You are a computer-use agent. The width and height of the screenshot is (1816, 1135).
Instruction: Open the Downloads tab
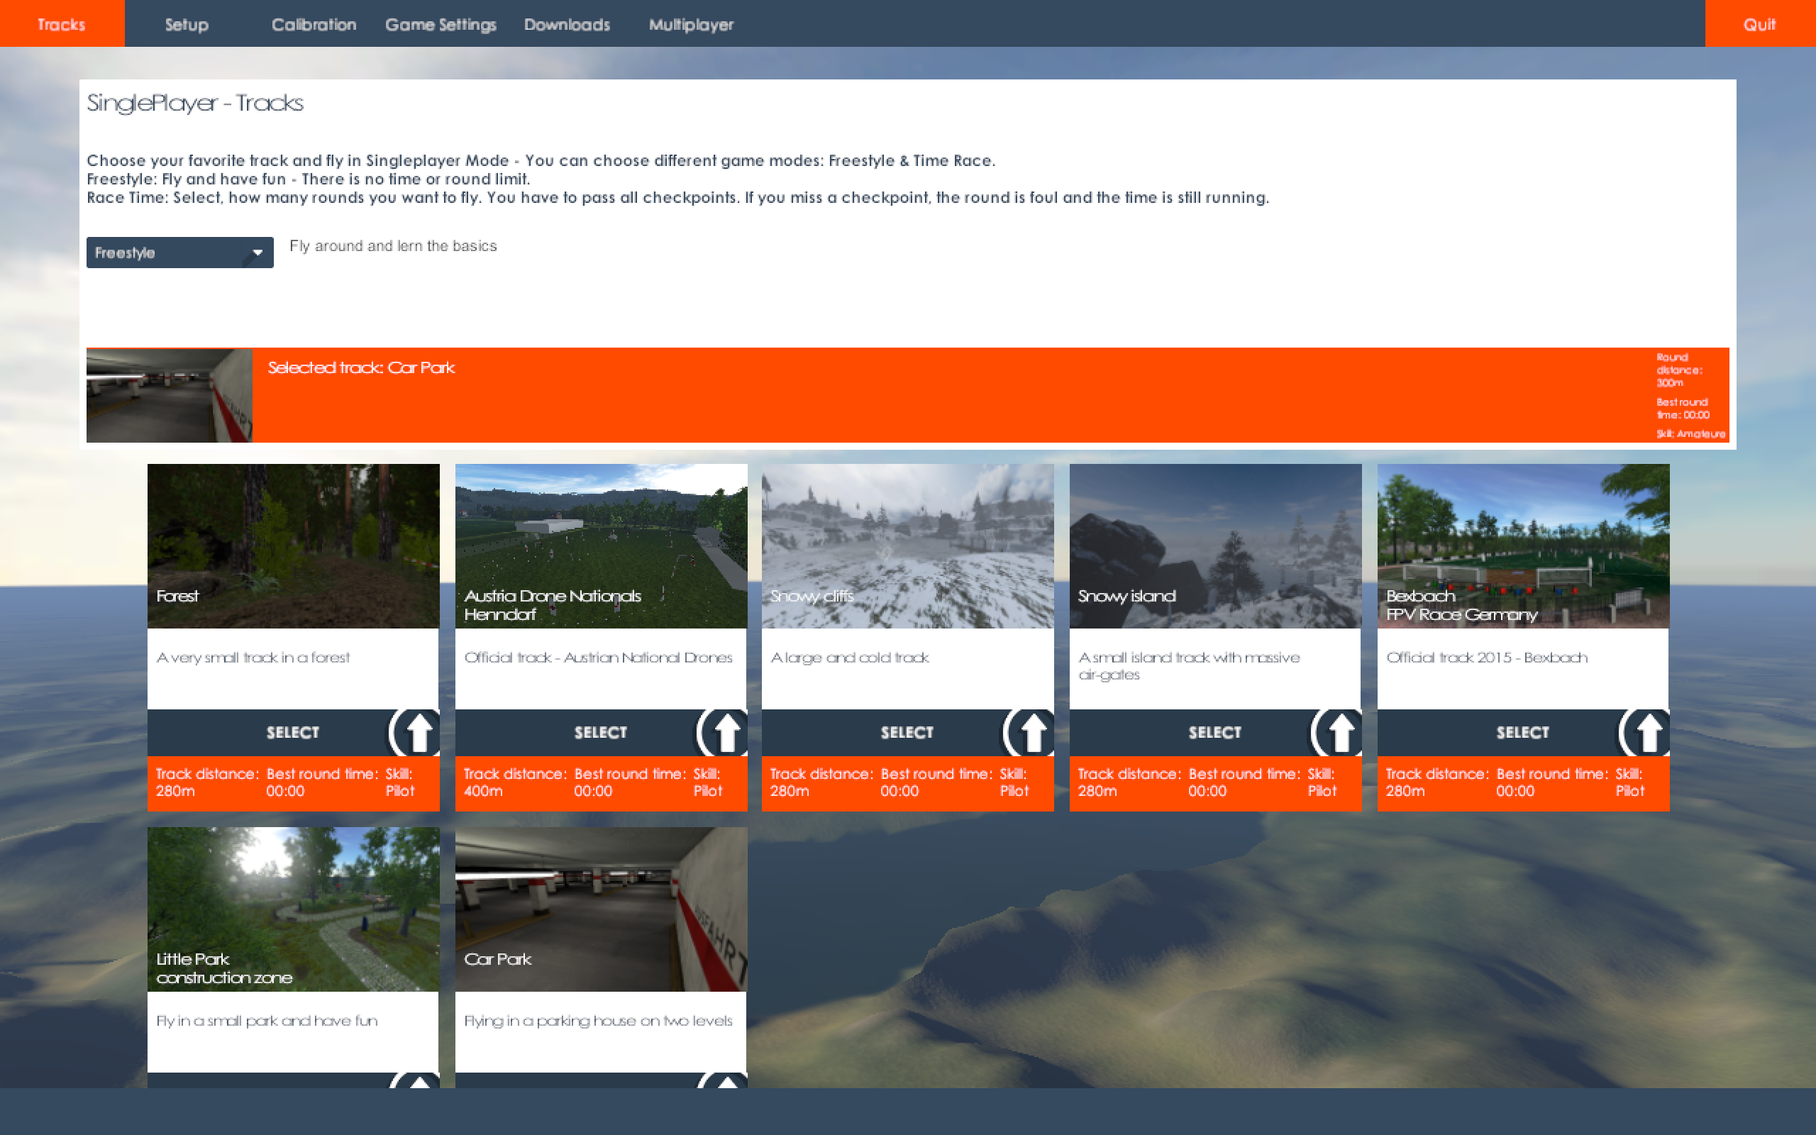[567, 24]
